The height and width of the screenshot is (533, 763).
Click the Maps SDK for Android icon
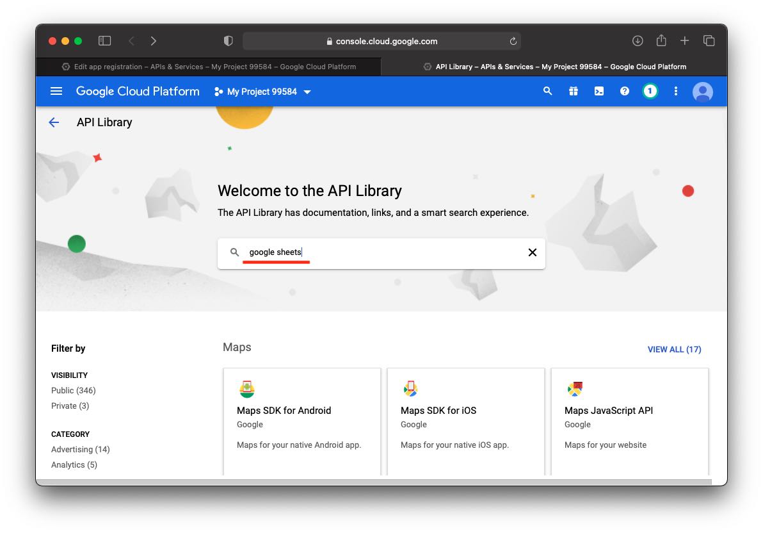tap(247, 389)
